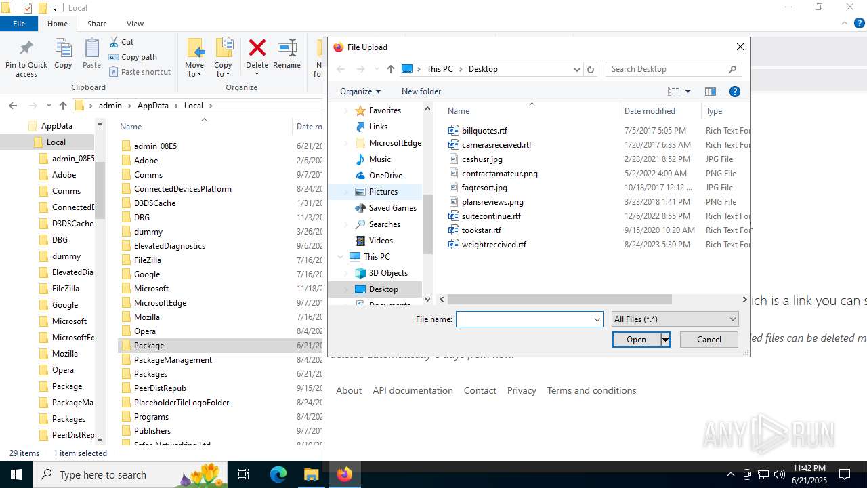Click the Paste ribbon icon
Image resolution: width=867 pixels, height=488 pixels.
pyautogui.click(x=91, y=49)
